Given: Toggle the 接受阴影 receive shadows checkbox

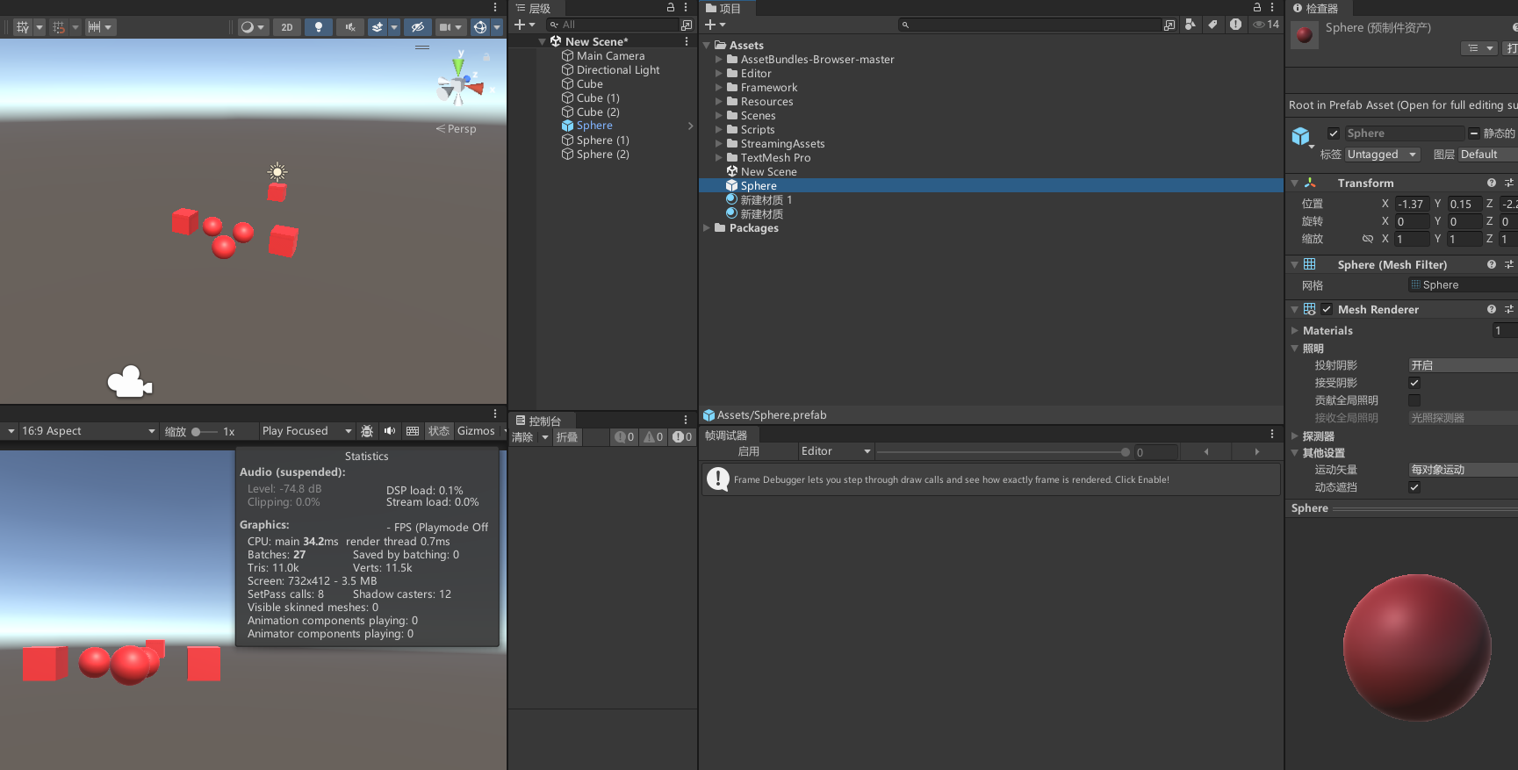Looking at the screenshot, I should [1414, 383].
